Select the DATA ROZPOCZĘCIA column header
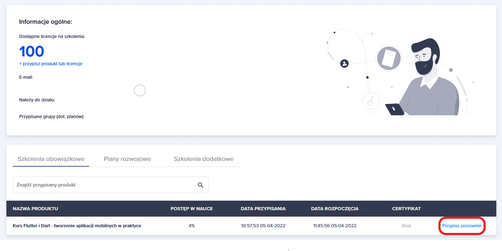 pyautogui.click(x=335, y=209)
